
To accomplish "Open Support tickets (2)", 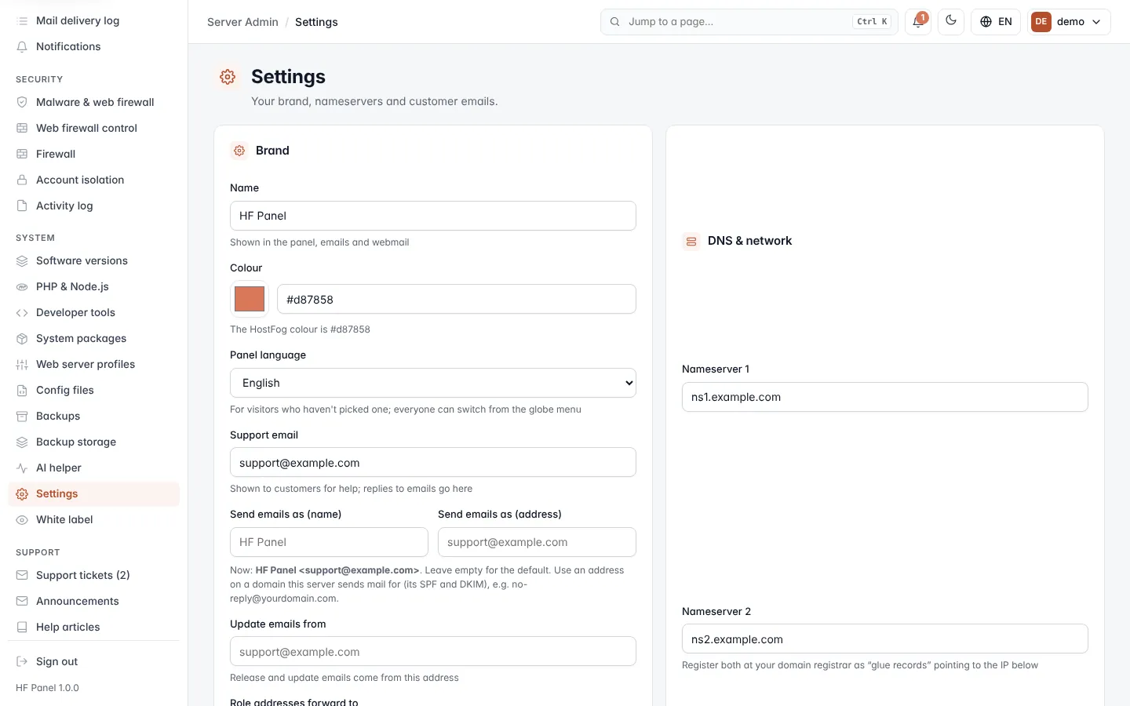I will click(x=93, y=575).
